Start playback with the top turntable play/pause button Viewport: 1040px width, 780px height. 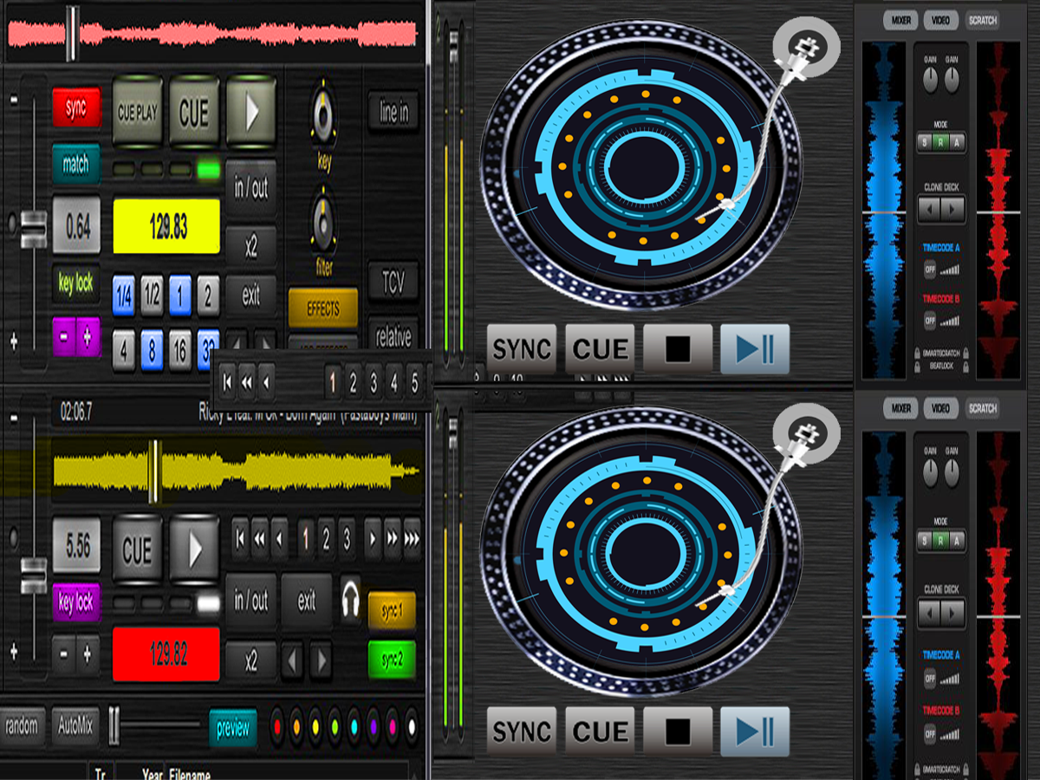tap(755, 349)
